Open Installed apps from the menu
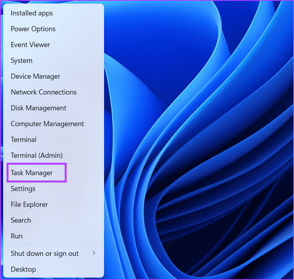This screenshot has height=280, width=294. [32, 13]
